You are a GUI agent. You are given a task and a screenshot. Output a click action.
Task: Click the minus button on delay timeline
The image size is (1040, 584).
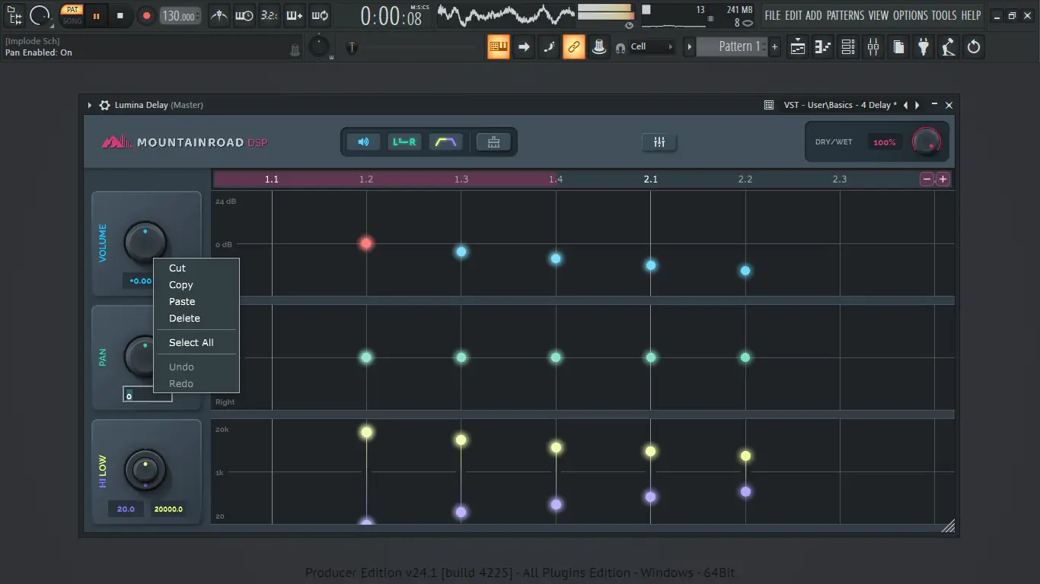[x=927, y=179]
